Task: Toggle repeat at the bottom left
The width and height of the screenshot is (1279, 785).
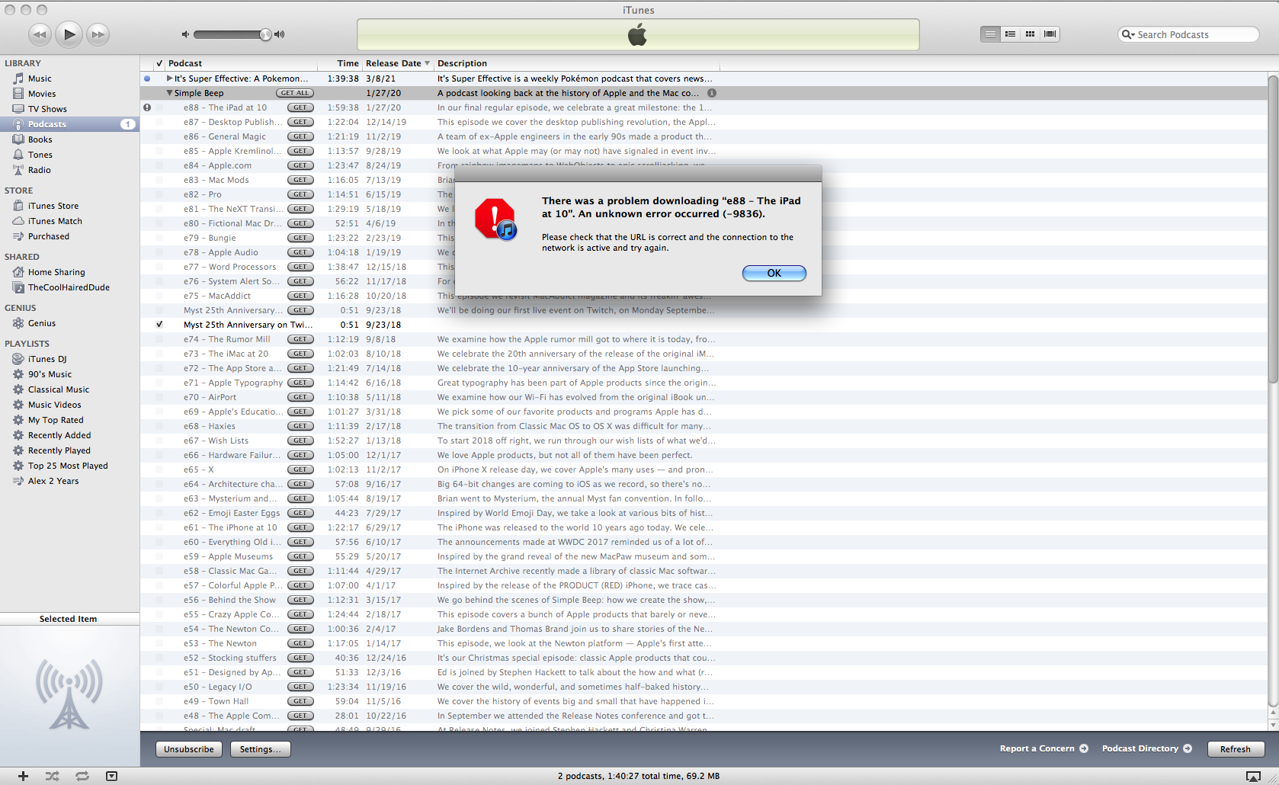Action: click(82, 776)
